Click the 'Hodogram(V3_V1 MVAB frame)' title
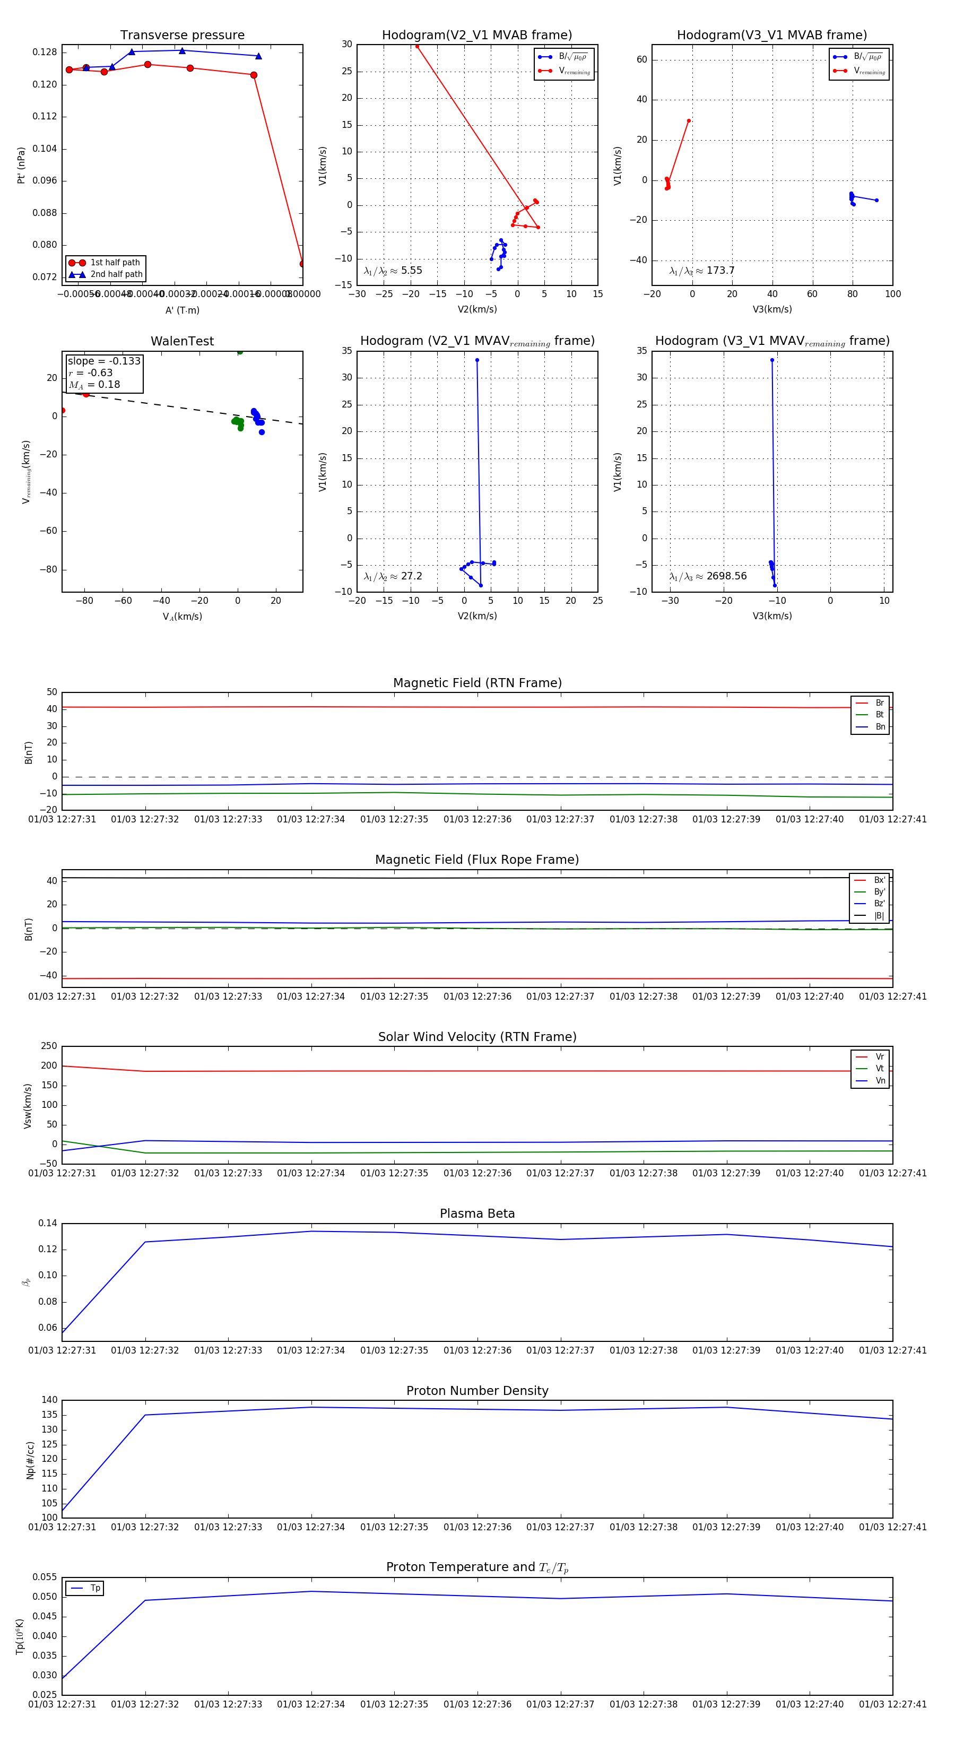 [771, 36]
